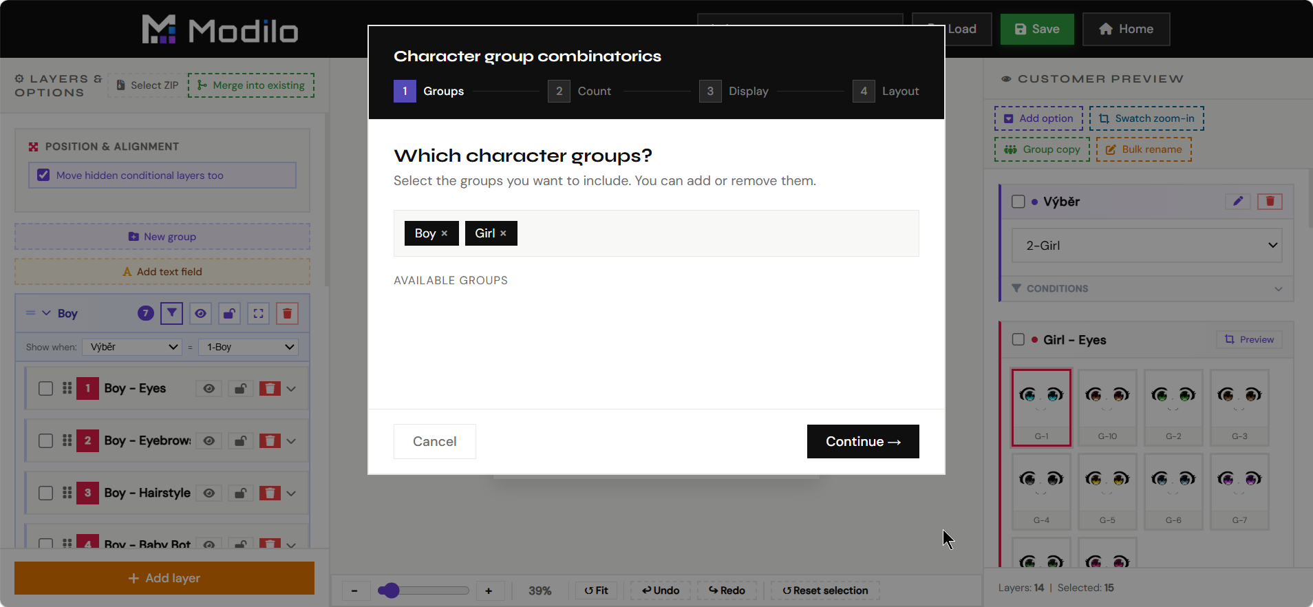Image resolution: width=1313 pixels, height=607 pixels.
Task: Click the Boy group drag handle
Action: tap(30, 313)
